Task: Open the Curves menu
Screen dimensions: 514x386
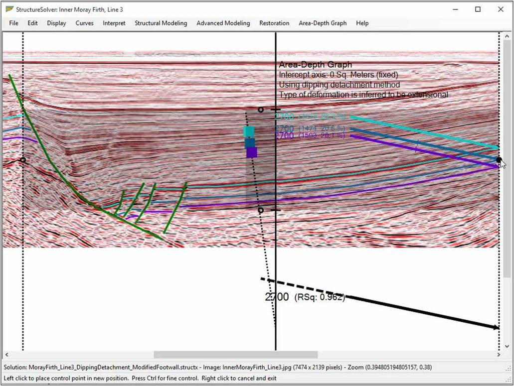Action: pyautogui.click(x=84, y=23)
